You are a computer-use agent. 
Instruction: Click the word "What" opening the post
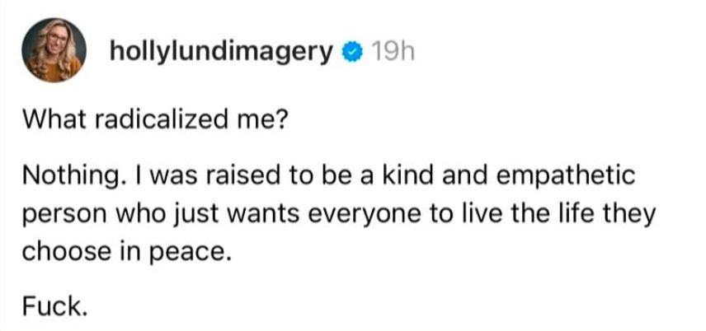51,120
